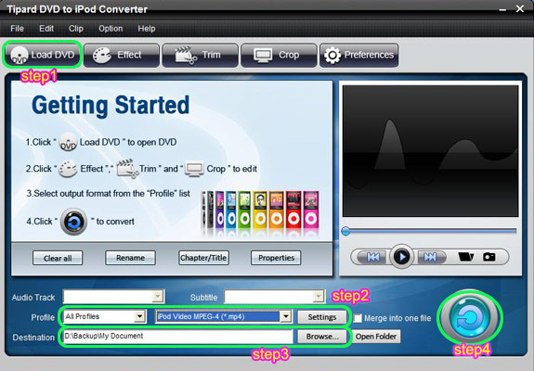Close the converter window
This screenshot has width=534, height=371.
[x=520, y=9]
